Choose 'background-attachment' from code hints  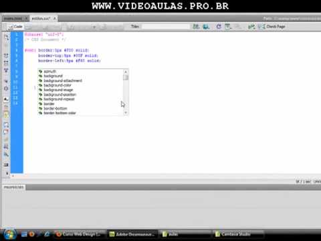[80, 80]
